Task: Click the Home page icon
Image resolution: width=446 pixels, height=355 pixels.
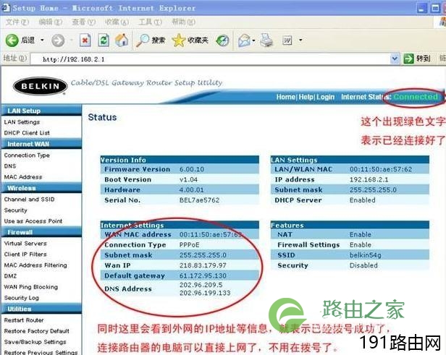Action: coord(122,40)
